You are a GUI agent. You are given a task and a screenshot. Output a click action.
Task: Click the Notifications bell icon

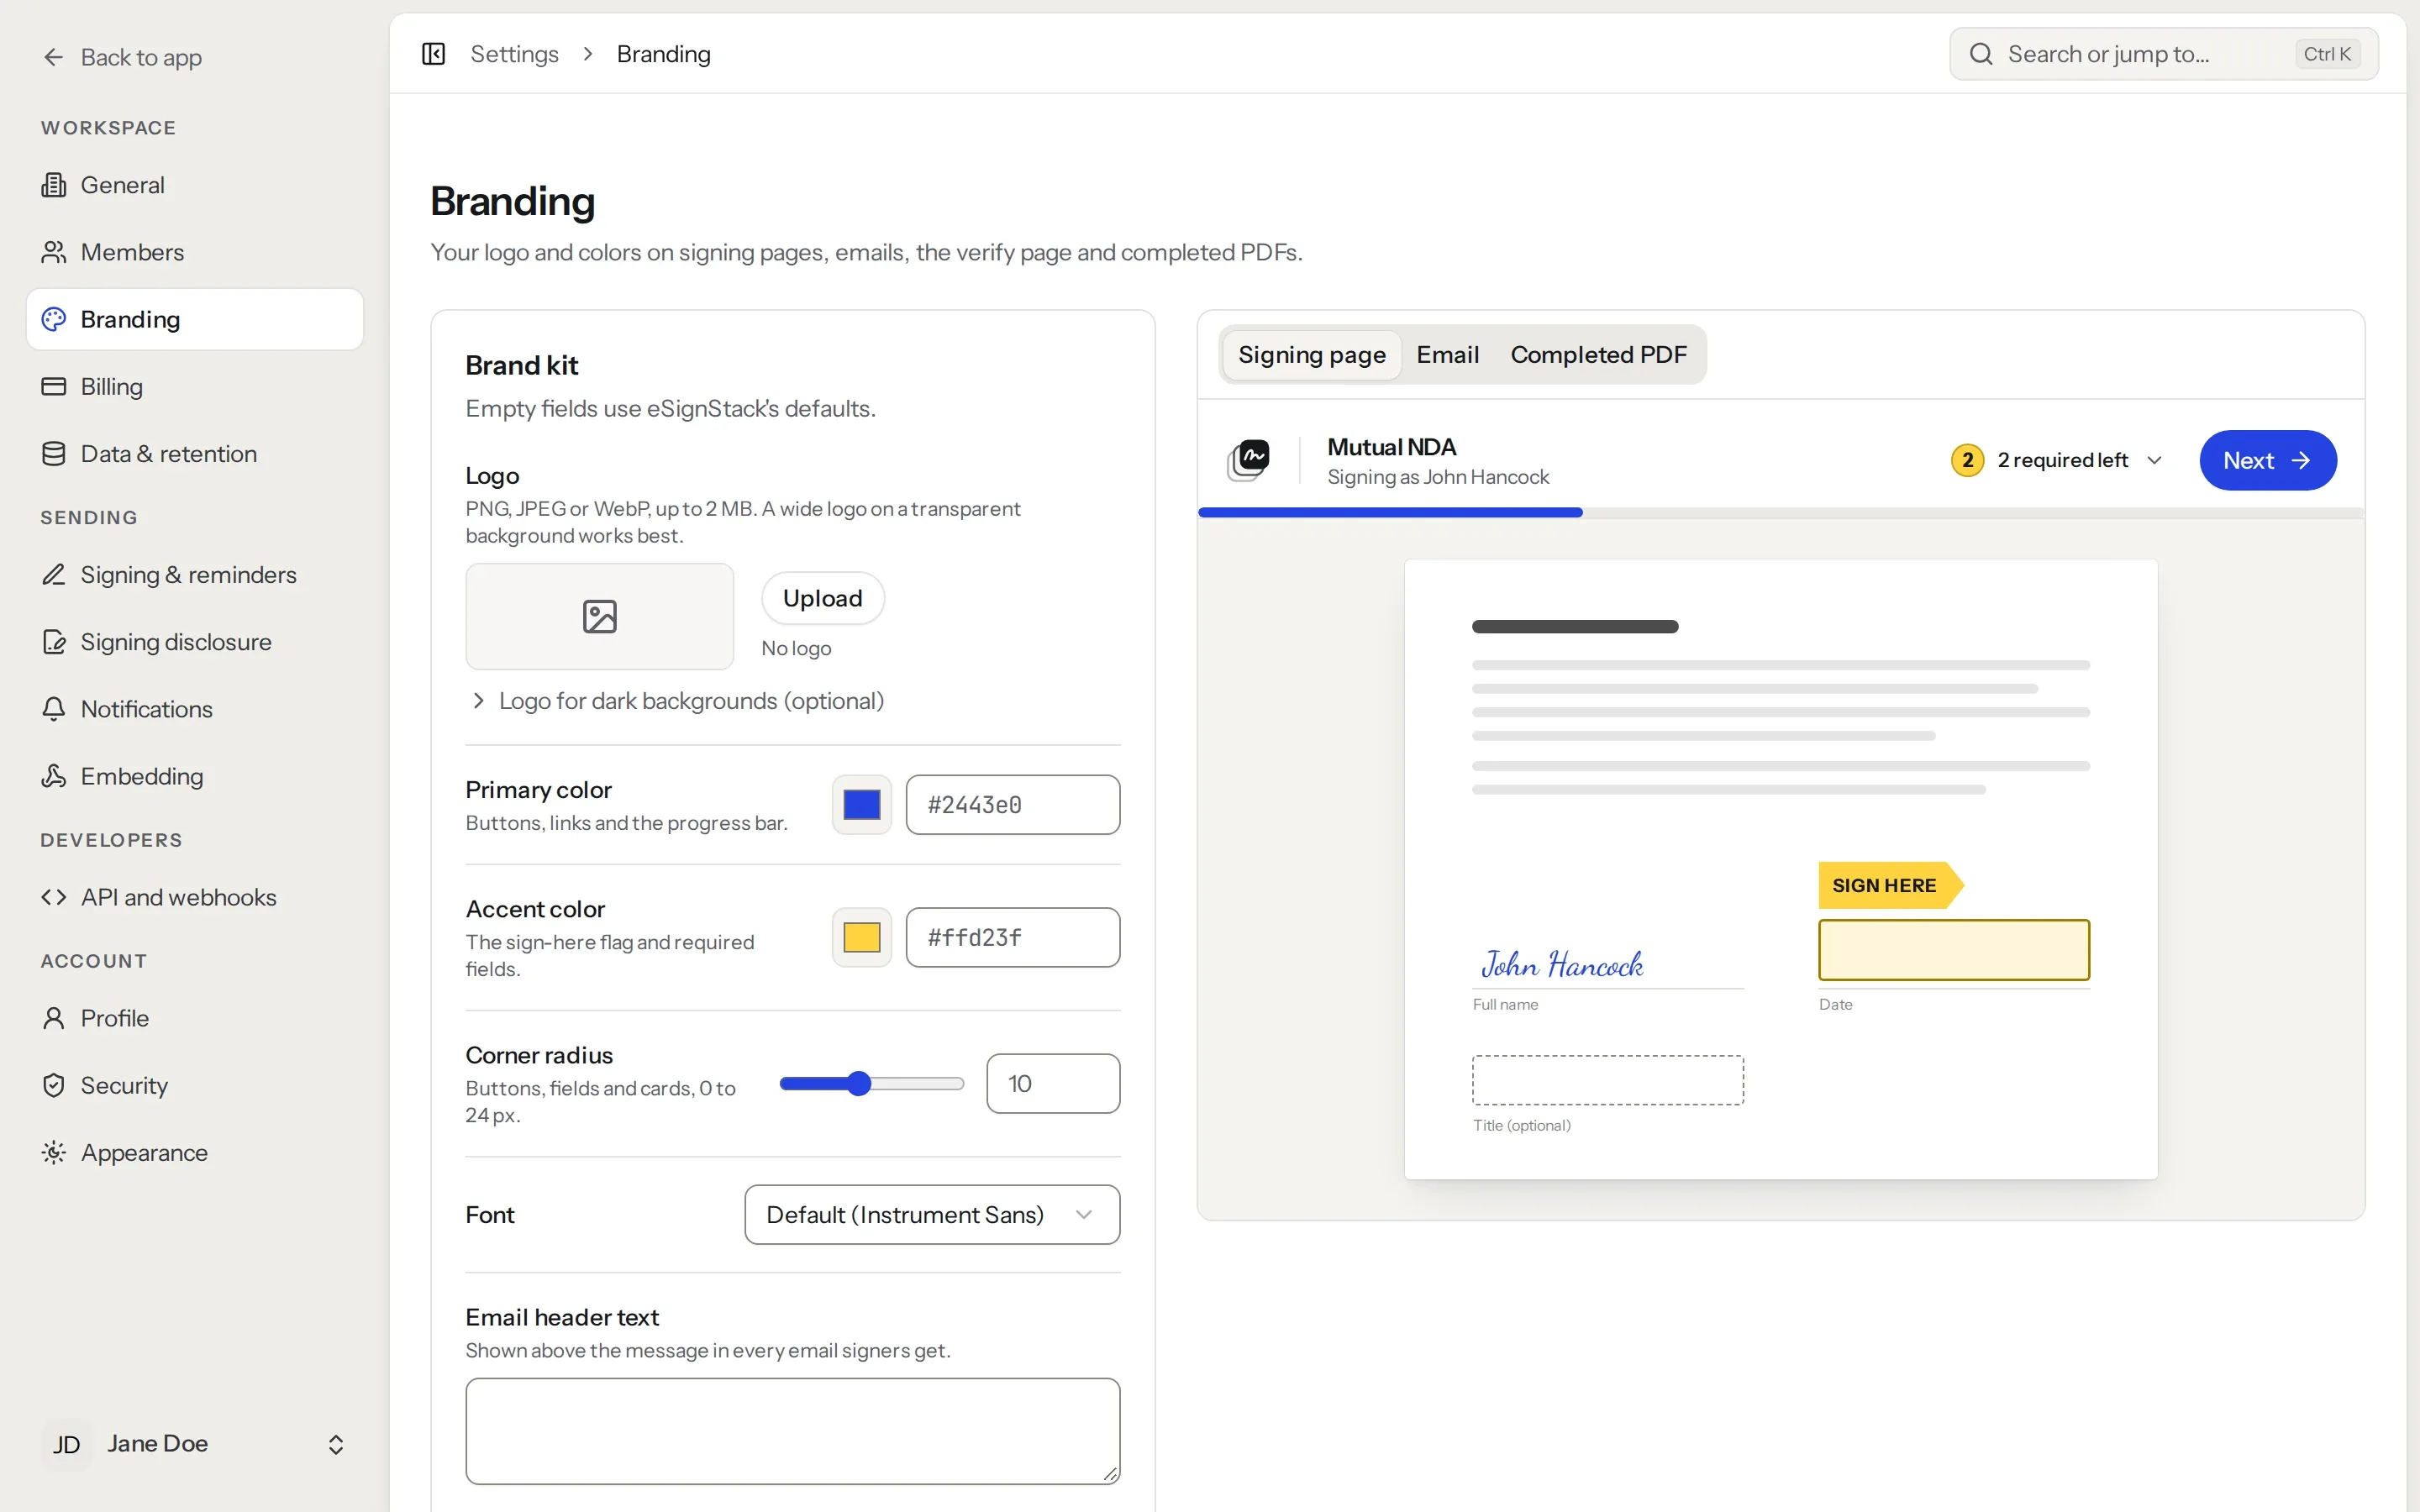(53, 709)
